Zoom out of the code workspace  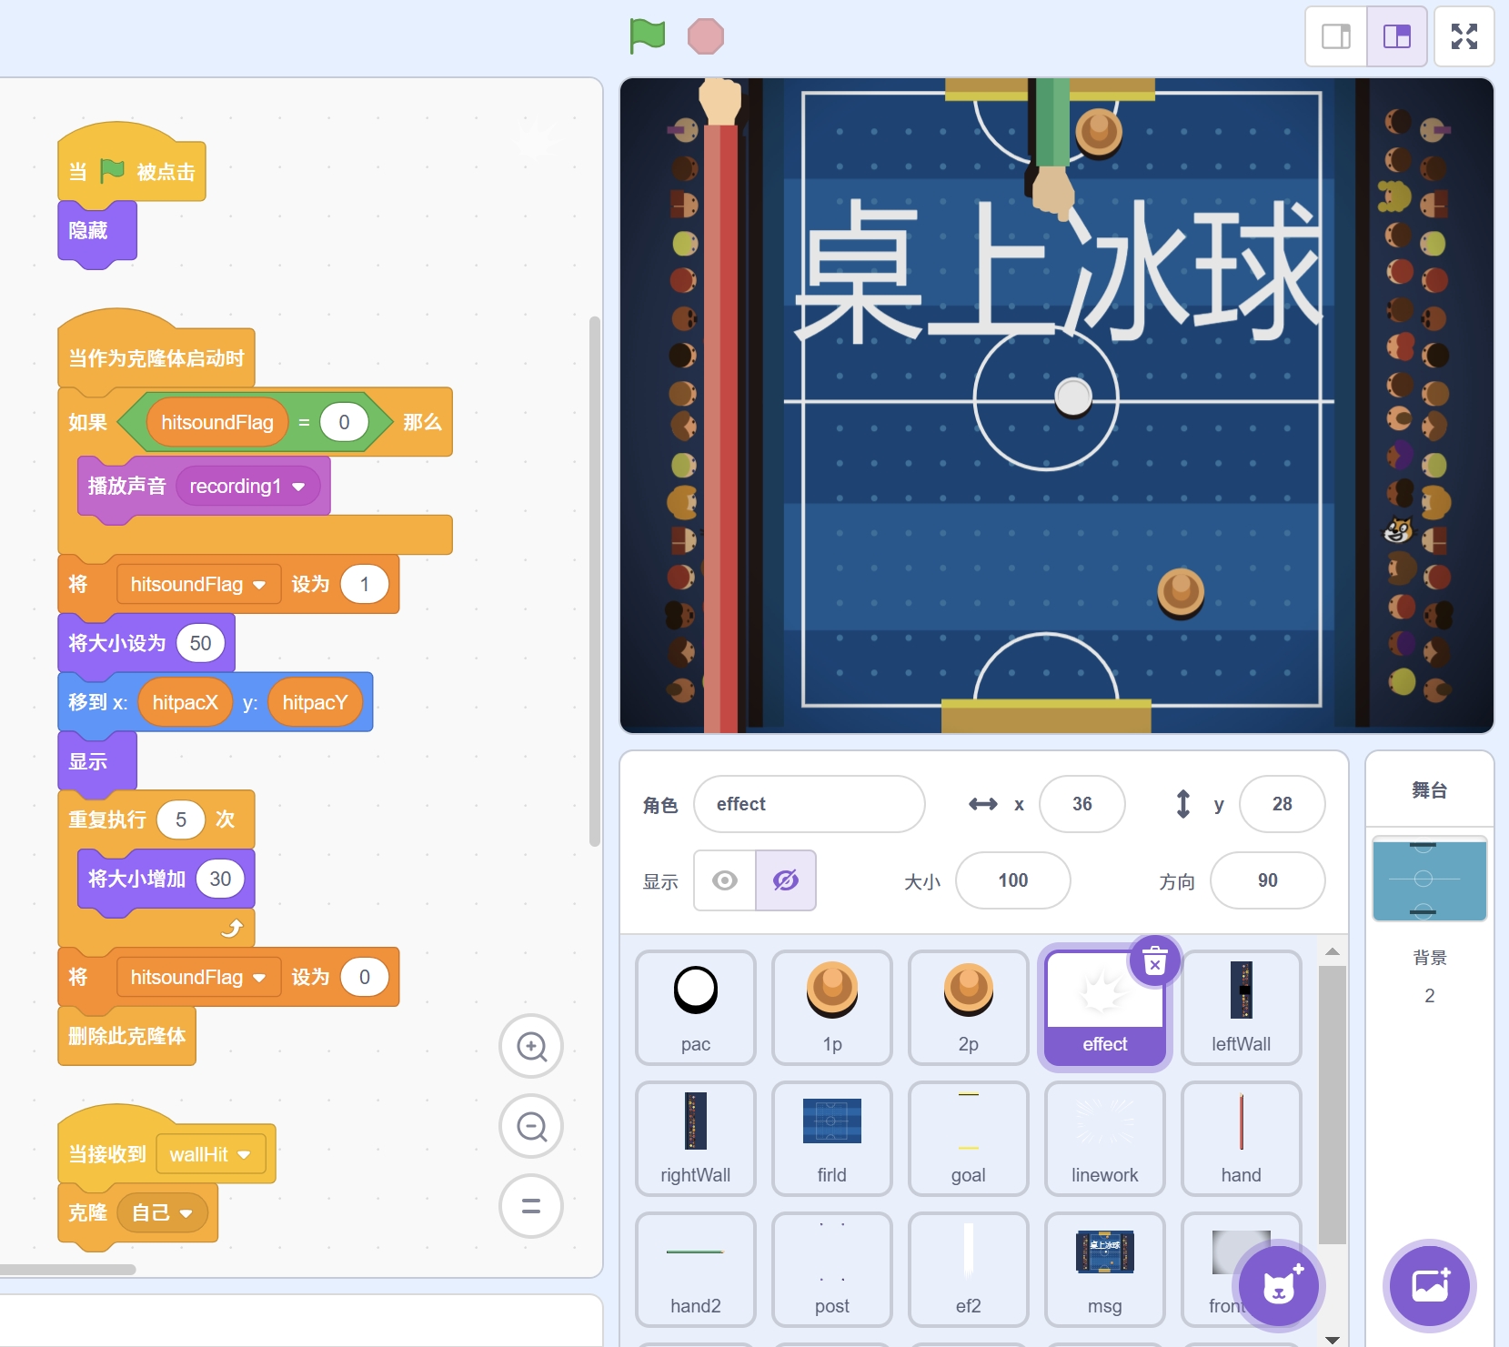pos(531,1127)
